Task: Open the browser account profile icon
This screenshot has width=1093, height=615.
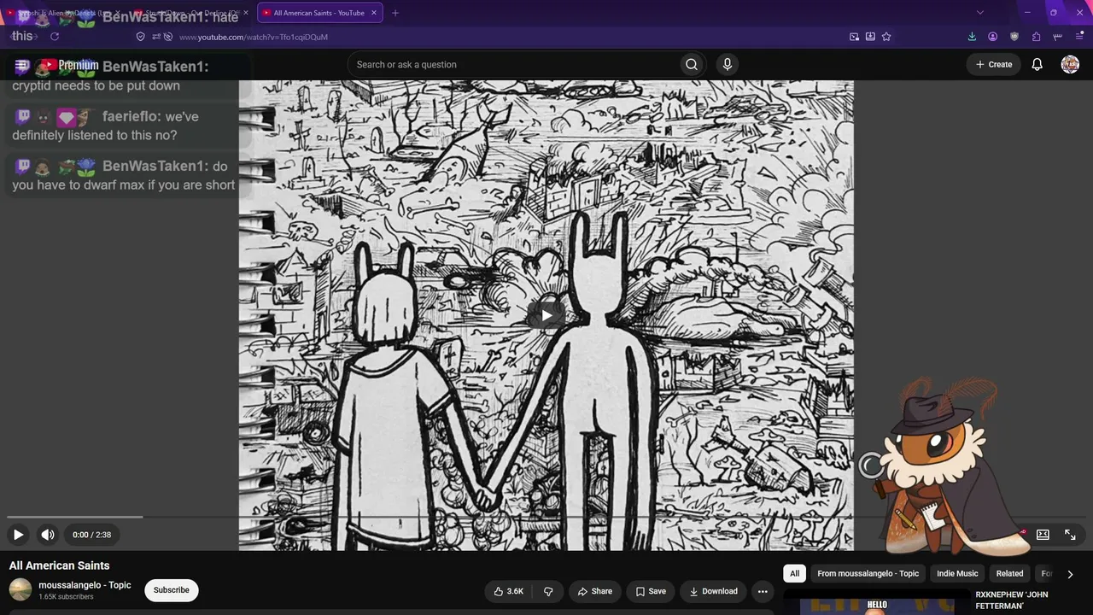Action: (x=992, y=37)
